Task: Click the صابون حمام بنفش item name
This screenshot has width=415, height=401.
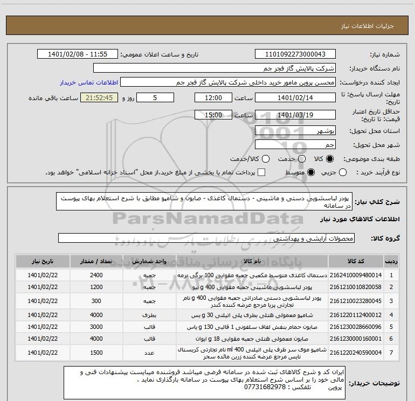Action: pyautogui.click(x=252, y=327)
